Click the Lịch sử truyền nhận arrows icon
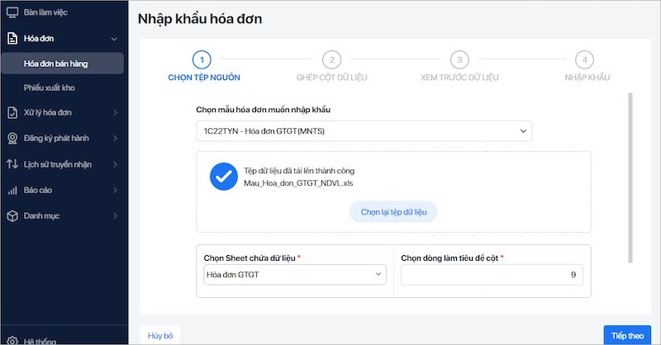The height and width of the screenshot is (345, 661). [x=12, y=164]
